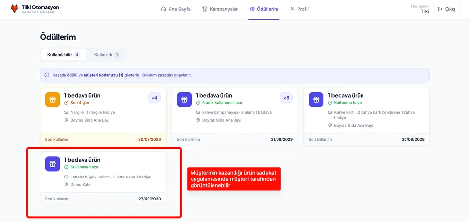The width and height of the screenshot is (469, 222).
Task: Click the check icon beside 3 adet kullanıma hazır
Action: [198, 103]
